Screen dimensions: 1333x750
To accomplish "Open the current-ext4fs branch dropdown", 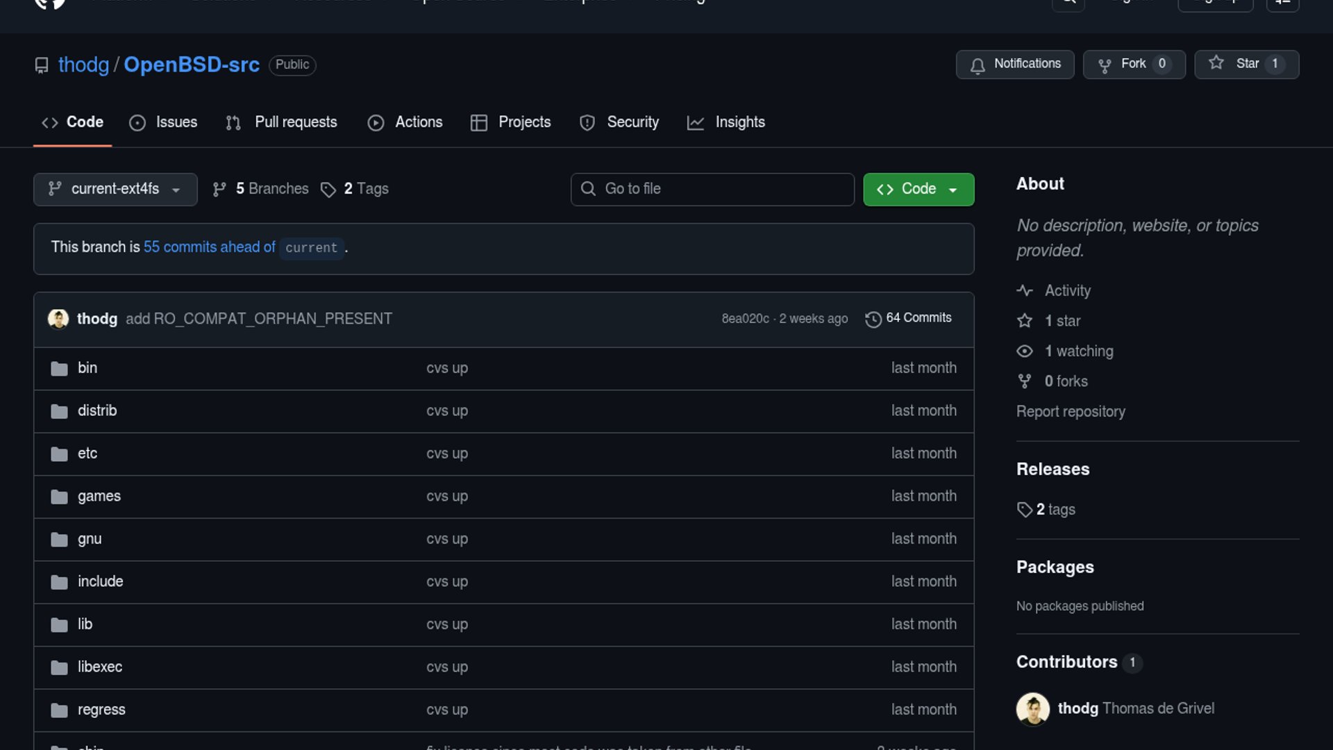I will click(x=115, y=190).
